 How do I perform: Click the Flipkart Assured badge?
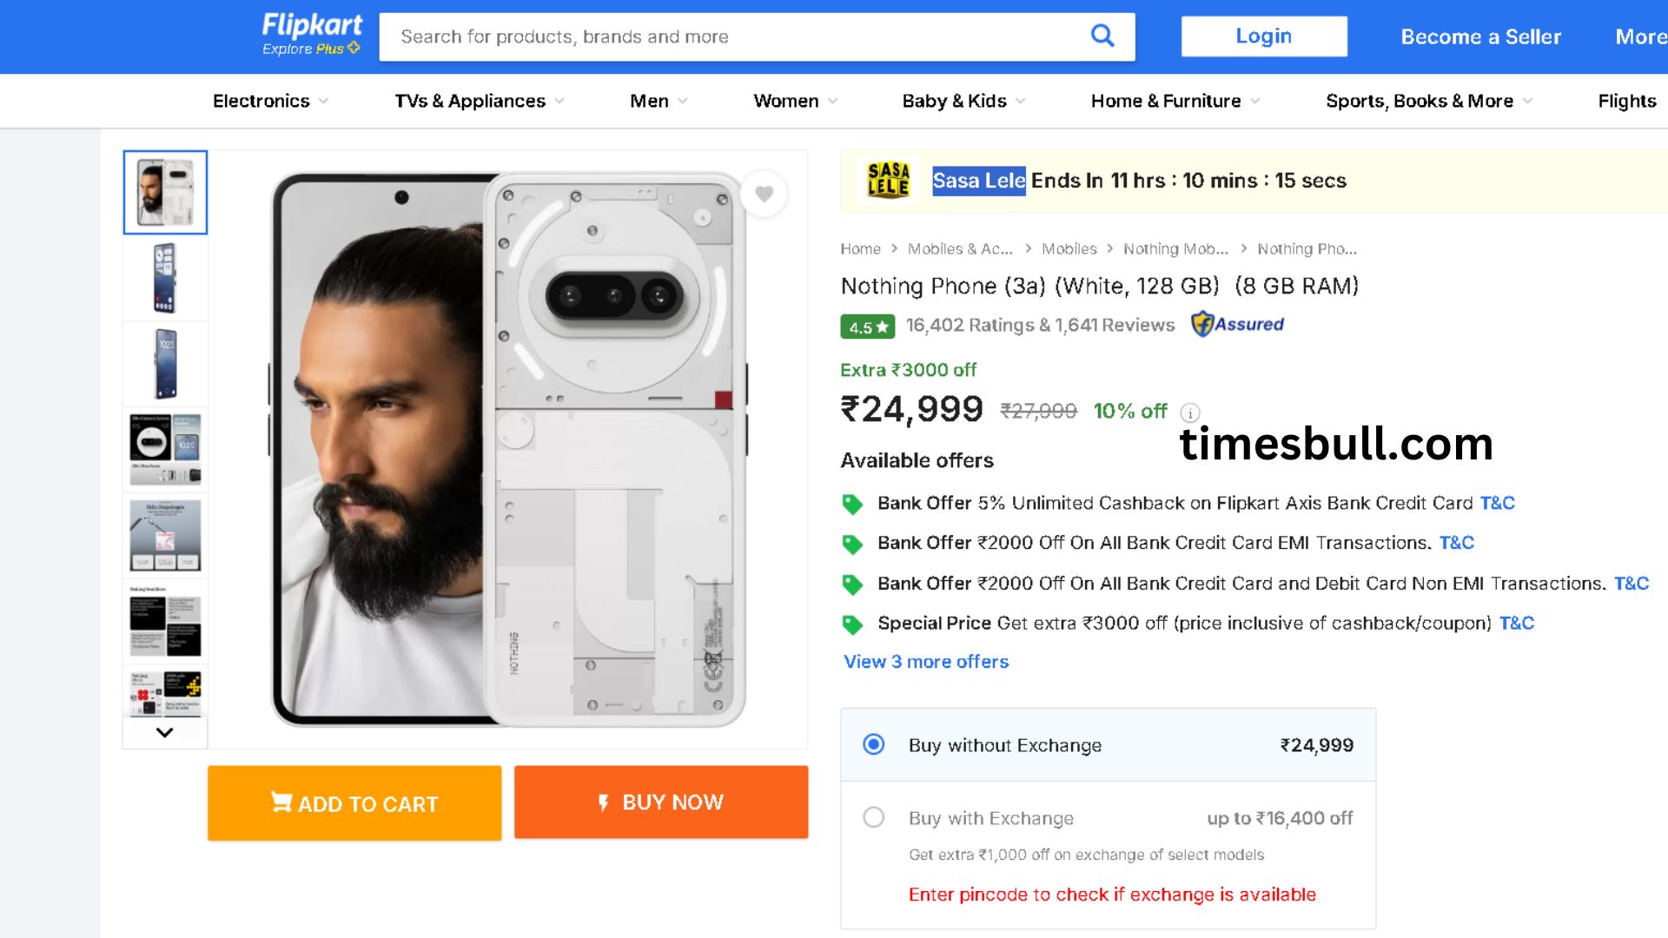click(1237, 324)
